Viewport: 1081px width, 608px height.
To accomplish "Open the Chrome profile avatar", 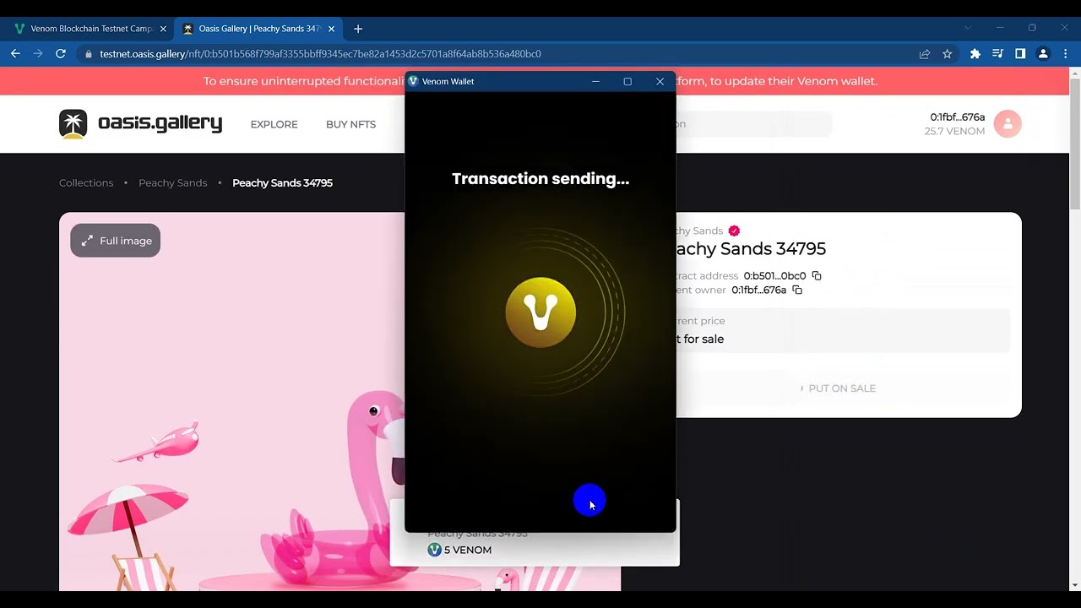I will (1043, 53).
